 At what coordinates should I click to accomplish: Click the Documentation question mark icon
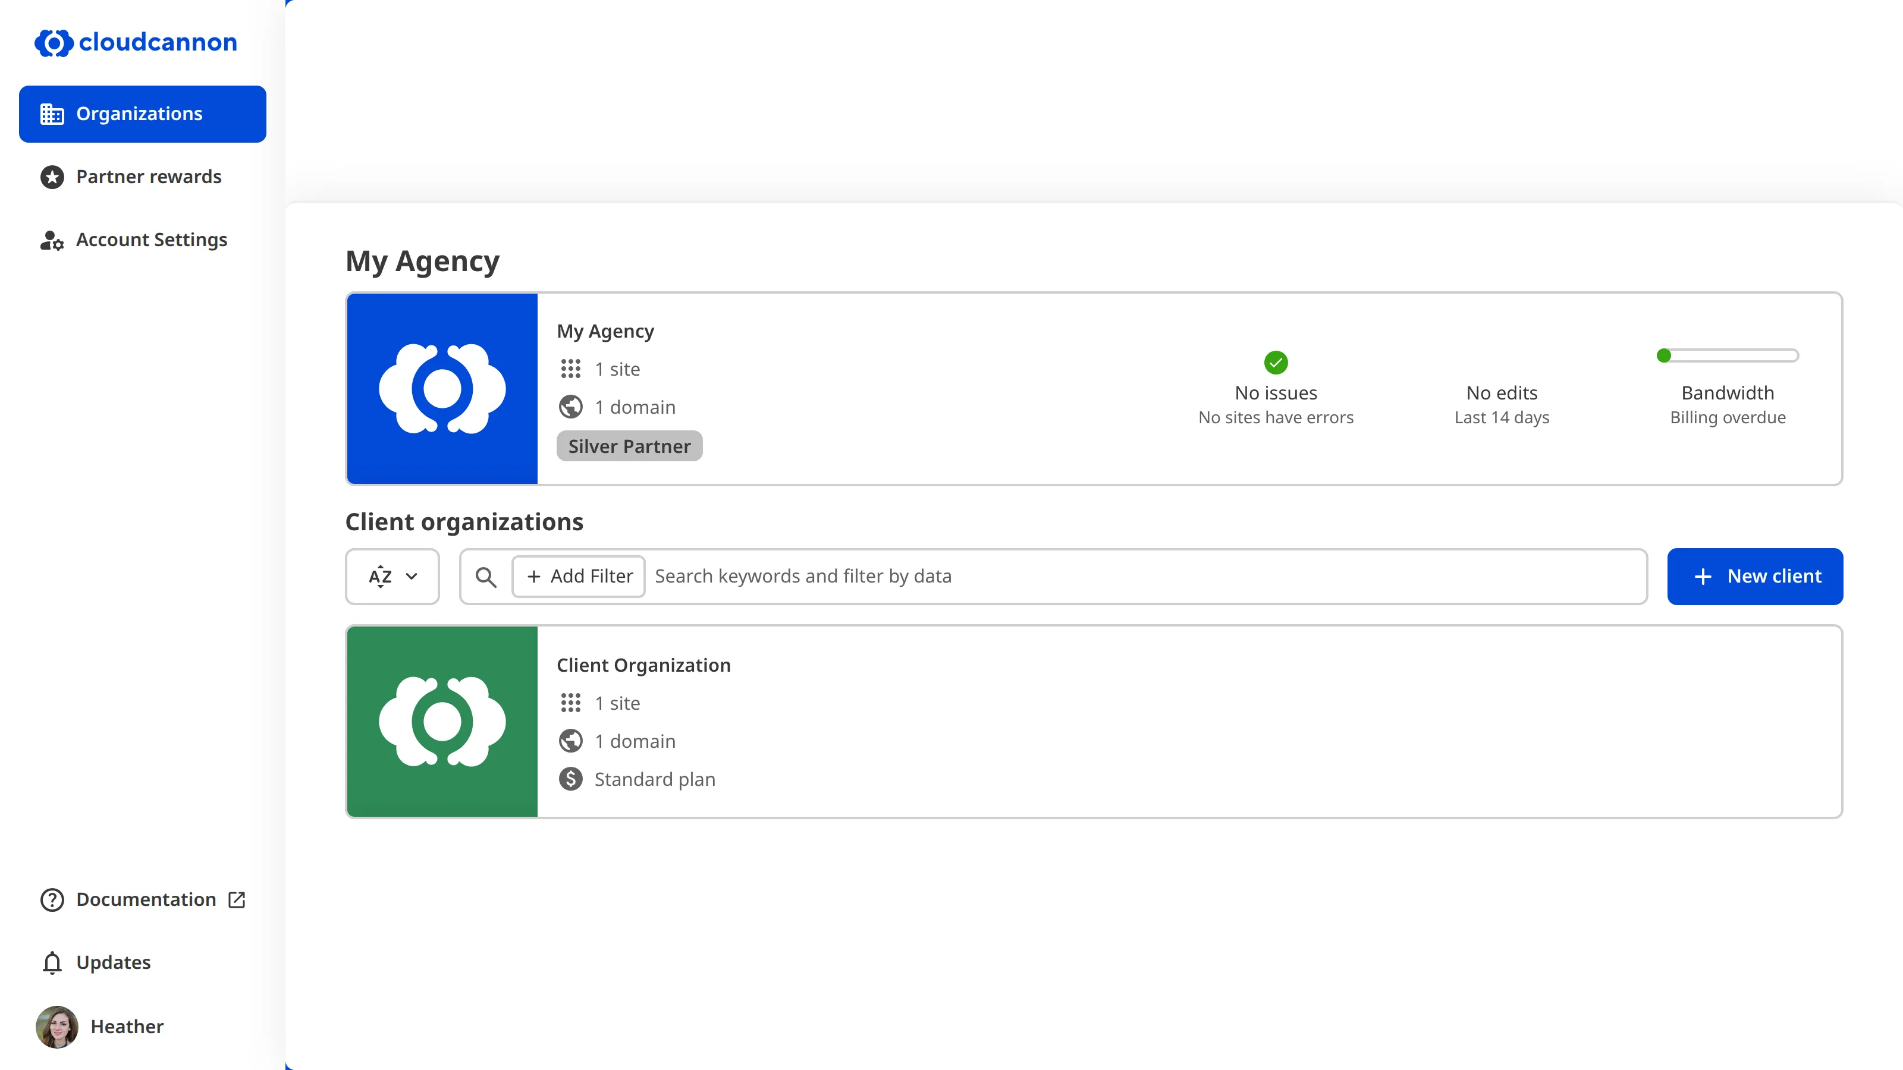(52, 900)
